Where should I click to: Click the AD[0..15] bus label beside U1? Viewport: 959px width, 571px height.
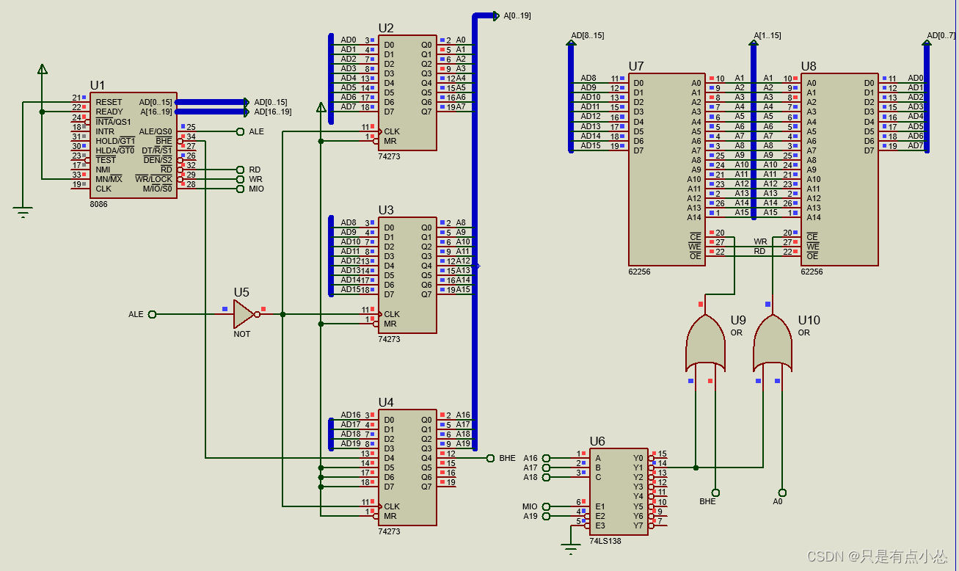(x=270, y=102)
